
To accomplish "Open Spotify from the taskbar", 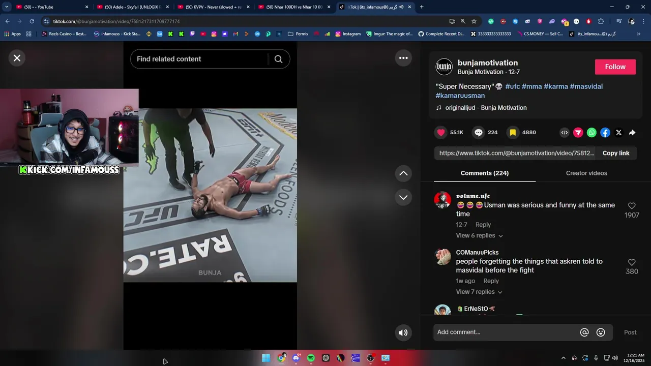I will [311, 358].
